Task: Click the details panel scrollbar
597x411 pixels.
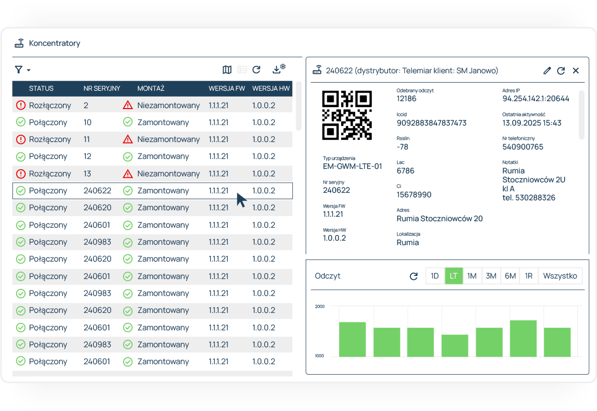Action: (582, 115)
